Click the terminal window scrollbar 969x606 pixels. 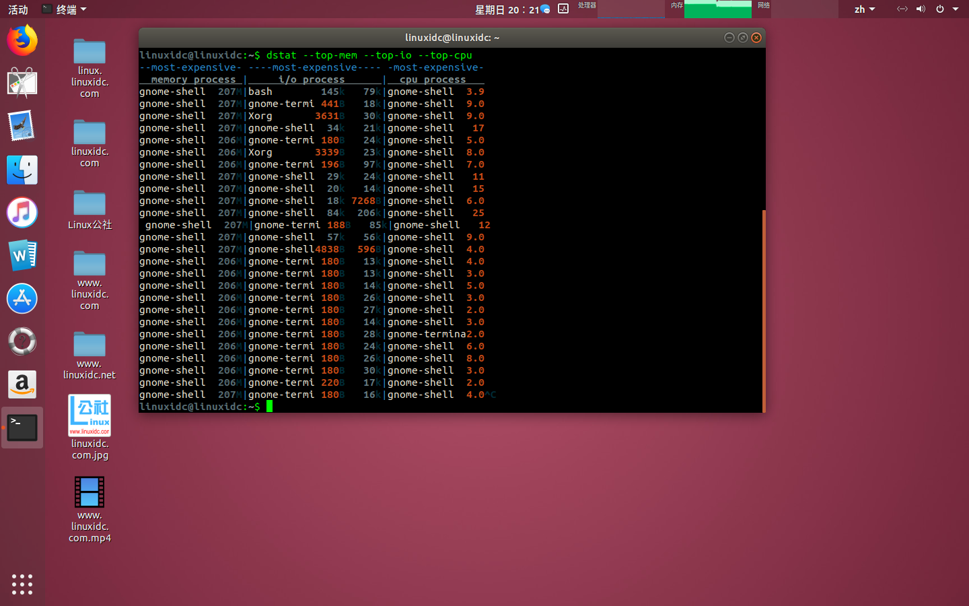(764, 310)
